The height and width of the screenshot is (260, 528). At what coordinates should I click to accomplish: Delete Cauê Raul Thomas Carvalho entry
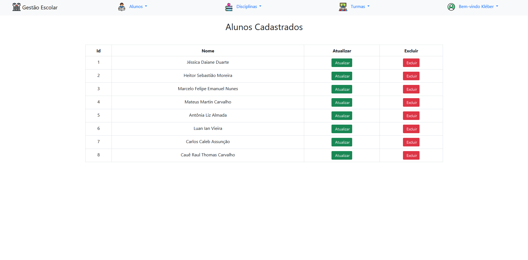pos(411,155)
